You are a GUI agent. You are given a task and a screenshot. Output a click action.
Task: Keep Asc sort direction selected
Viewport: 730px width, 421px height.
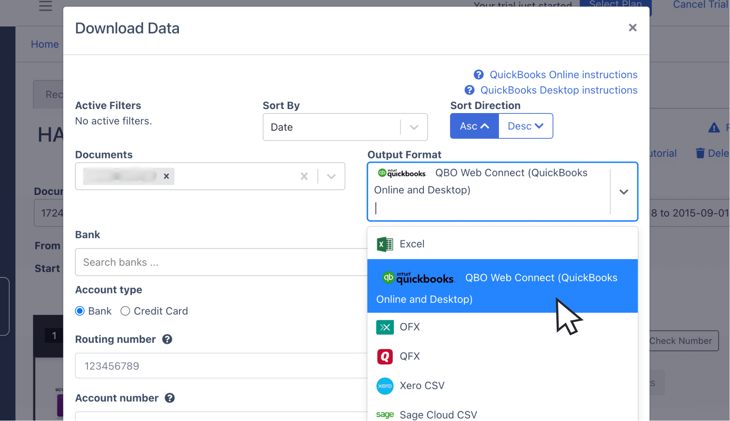pos(474,126)
